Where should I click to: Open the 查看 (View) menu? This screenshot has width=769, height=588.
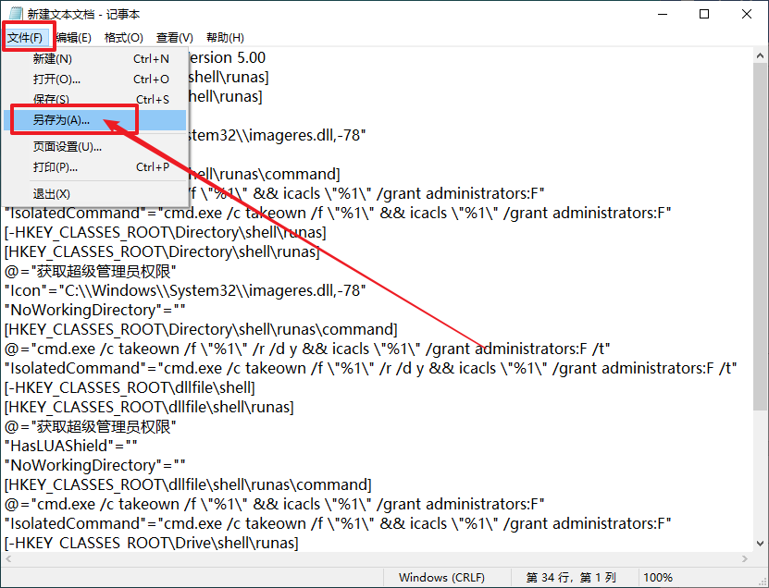tap(173, 38)
